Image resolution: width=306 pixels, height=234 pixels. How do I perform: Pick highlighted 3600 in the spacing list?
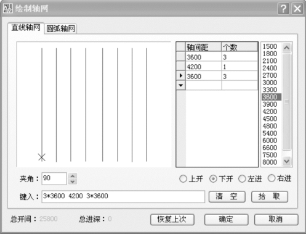272,97
